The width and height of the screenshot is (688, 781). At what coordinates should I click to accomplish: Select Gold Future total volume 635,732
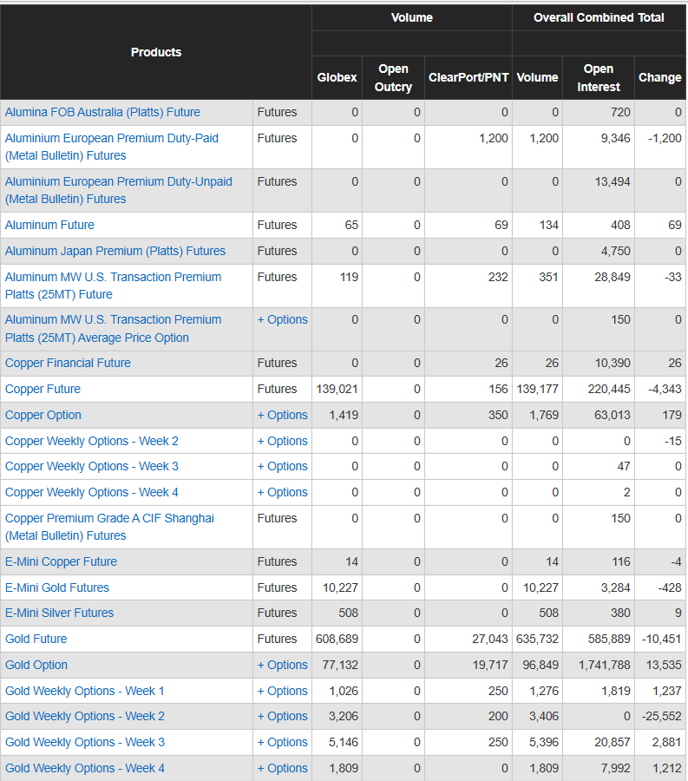pos(537,639)
